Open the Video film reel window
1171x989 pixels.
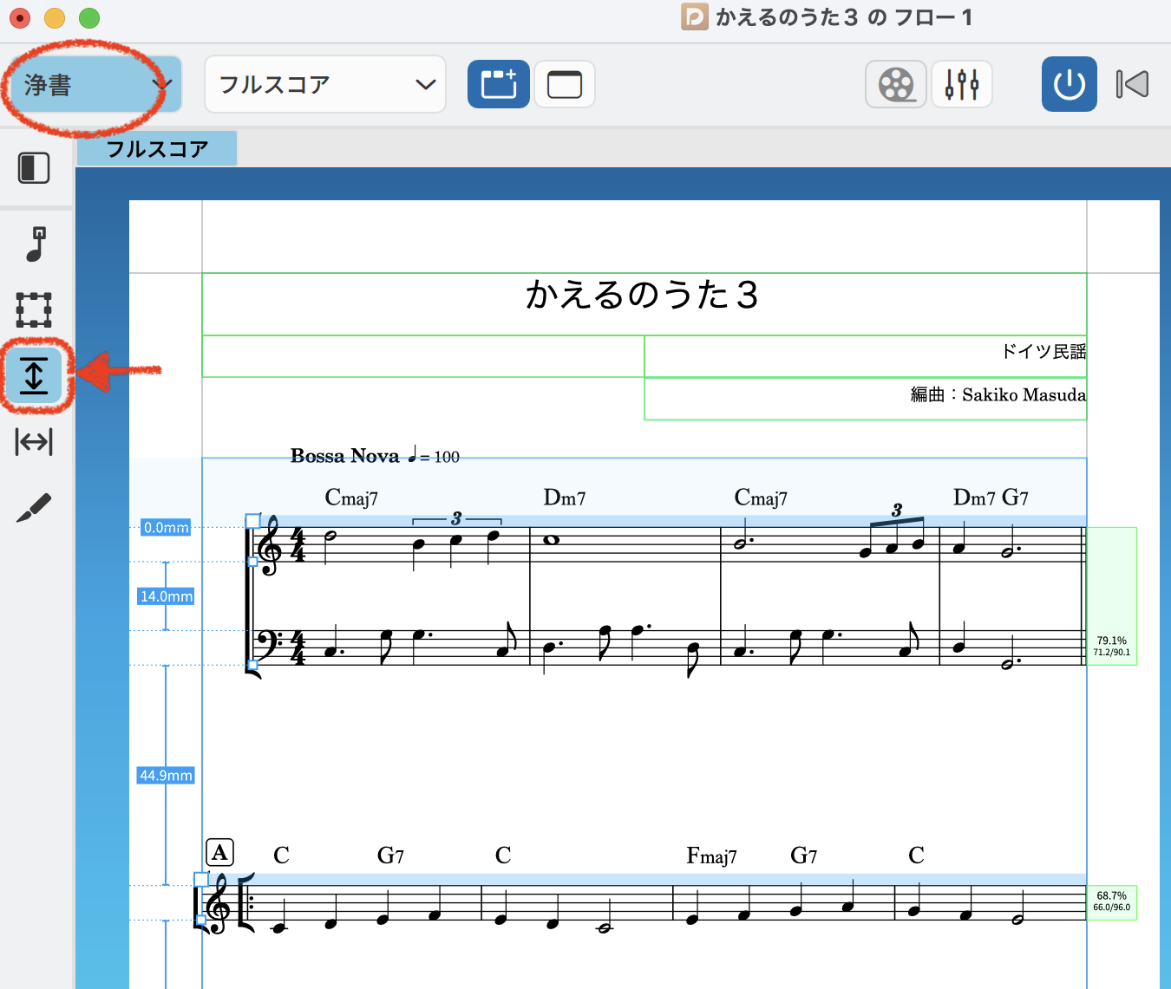[x=896, y=85]
